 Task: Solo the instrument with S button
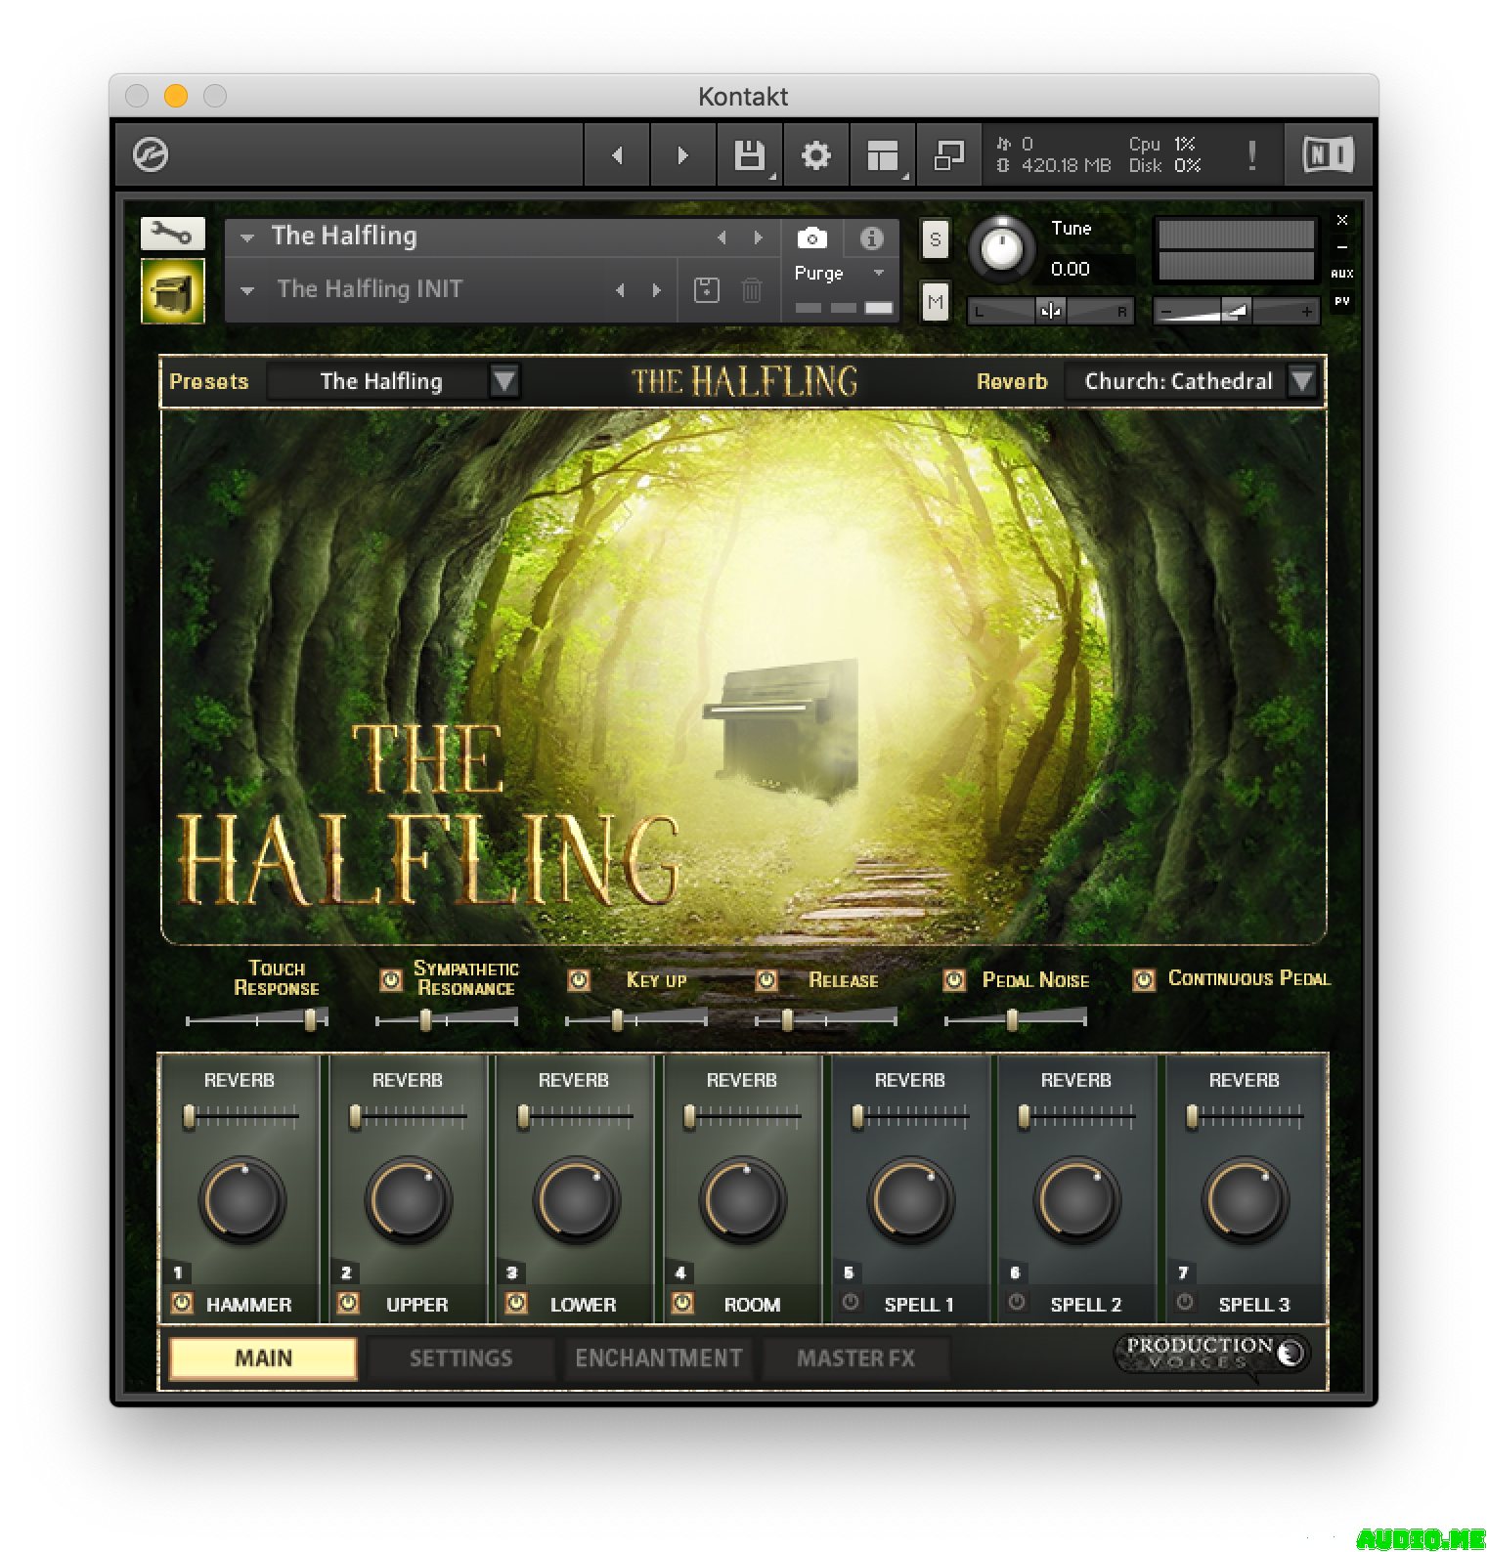[935, 239]
